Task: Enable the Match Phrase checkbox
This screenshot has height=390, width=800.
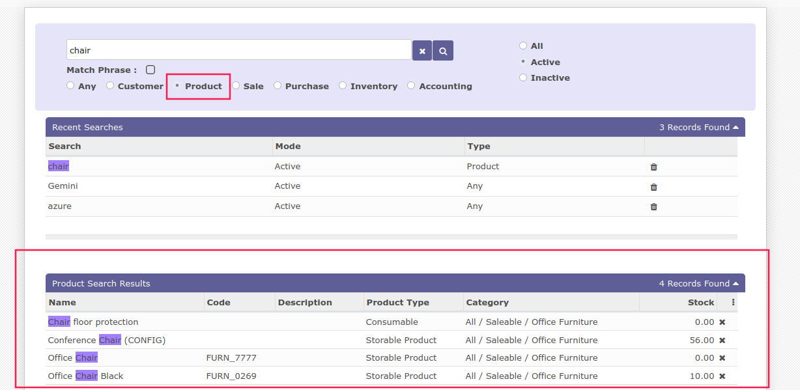Action: click(x=150, y=70)
